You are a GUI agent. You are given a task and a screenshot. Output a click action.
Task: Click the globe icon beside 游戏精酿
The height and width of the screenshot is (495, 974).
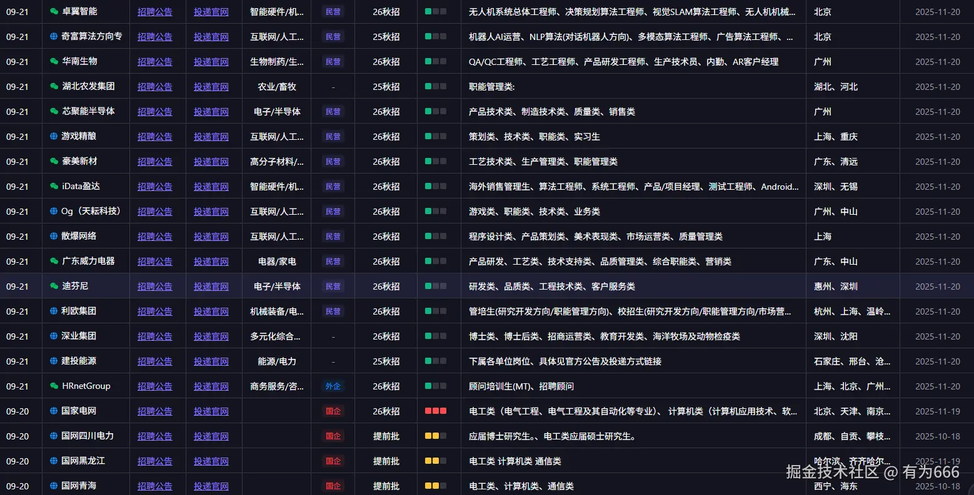(x=54, y=136)
